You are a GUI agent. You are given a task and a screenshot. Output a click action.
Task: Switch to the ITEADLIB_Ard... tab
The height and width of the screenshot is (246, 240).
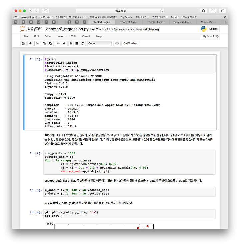pos(129,22)
